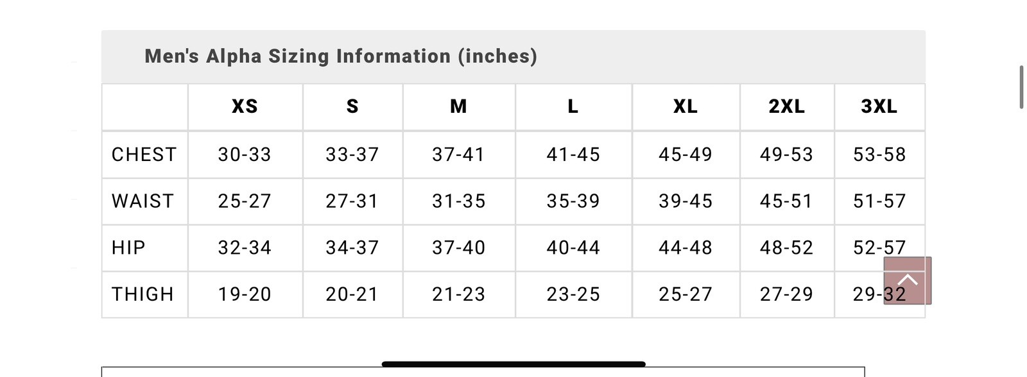Select the XS size column header
This screenshot has width=1027, height=377.
[x=245, y=106]
